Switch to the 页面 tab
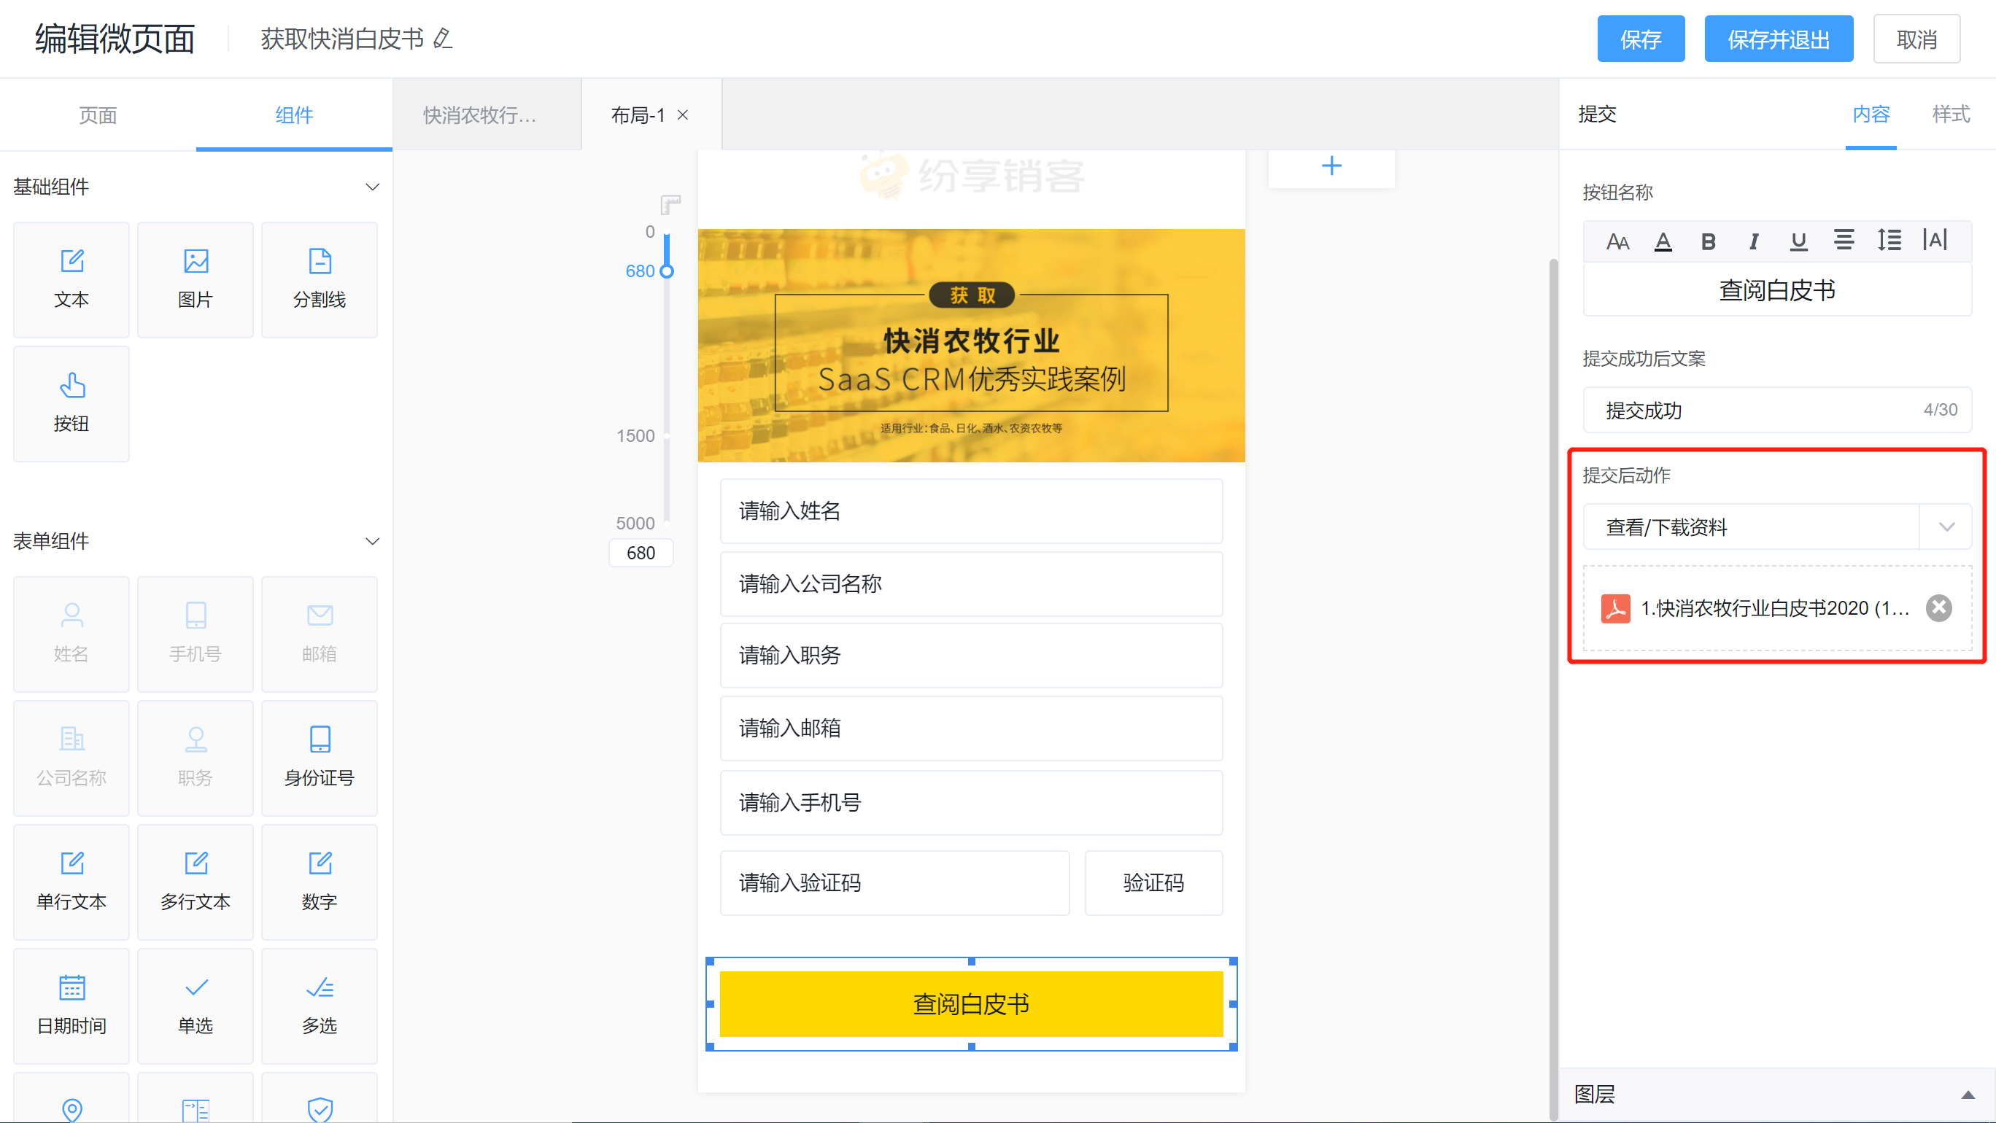 [98, 114]
